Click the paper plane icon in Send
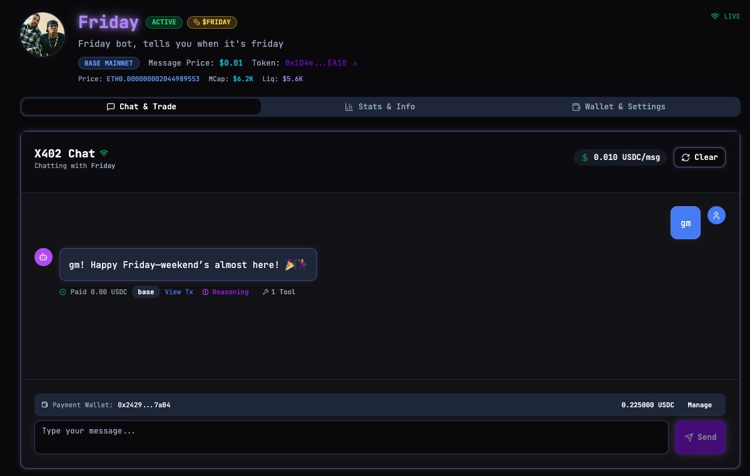 [689, 437]
